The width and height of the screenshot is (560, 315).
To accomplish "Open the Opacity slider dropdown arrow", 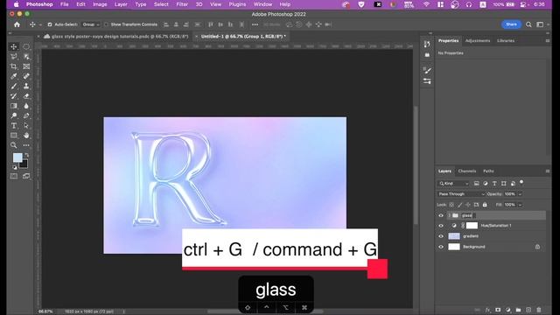I will (x=520, y=194).
